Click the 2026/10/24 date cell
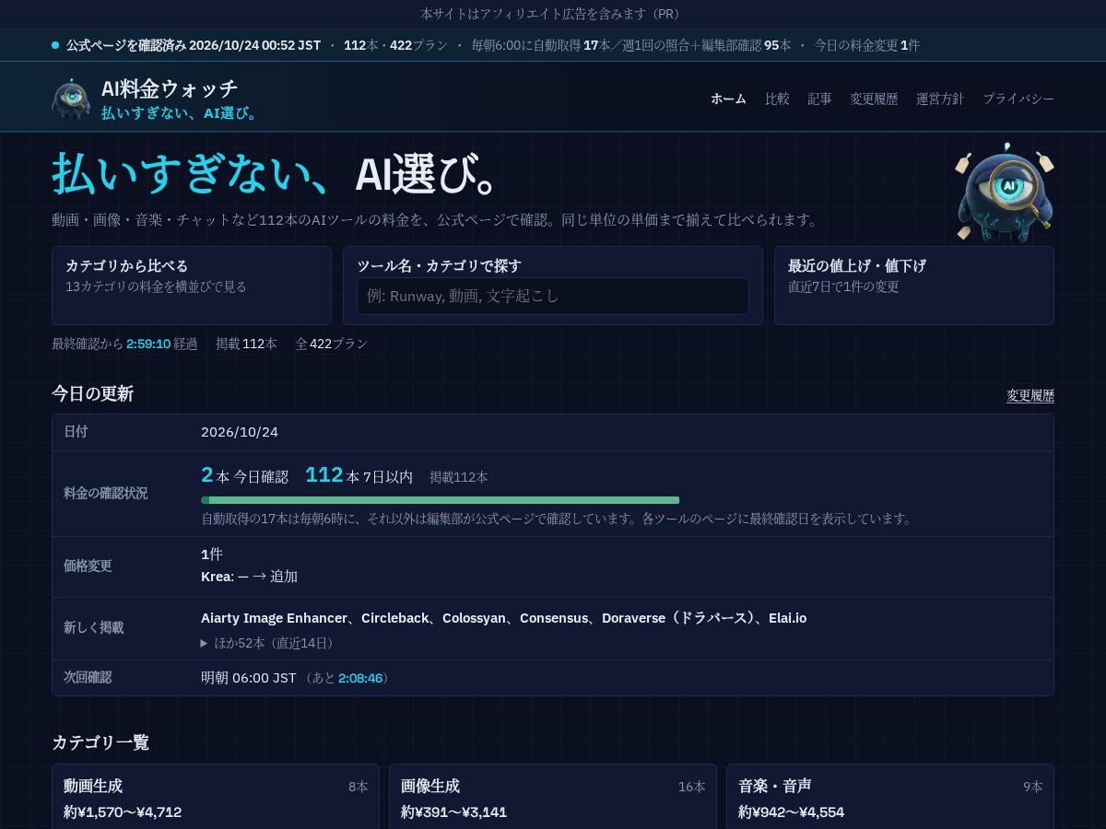This screenshot has height=829, width=1106. pos(240,432)
